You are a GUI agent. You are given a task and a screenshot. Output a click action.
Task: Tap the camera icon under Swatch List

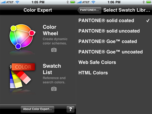click(54, 89)
